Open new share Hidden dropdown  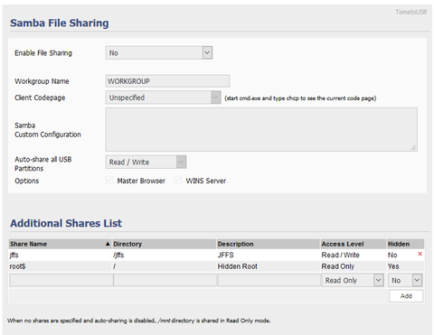coord(405,280)
